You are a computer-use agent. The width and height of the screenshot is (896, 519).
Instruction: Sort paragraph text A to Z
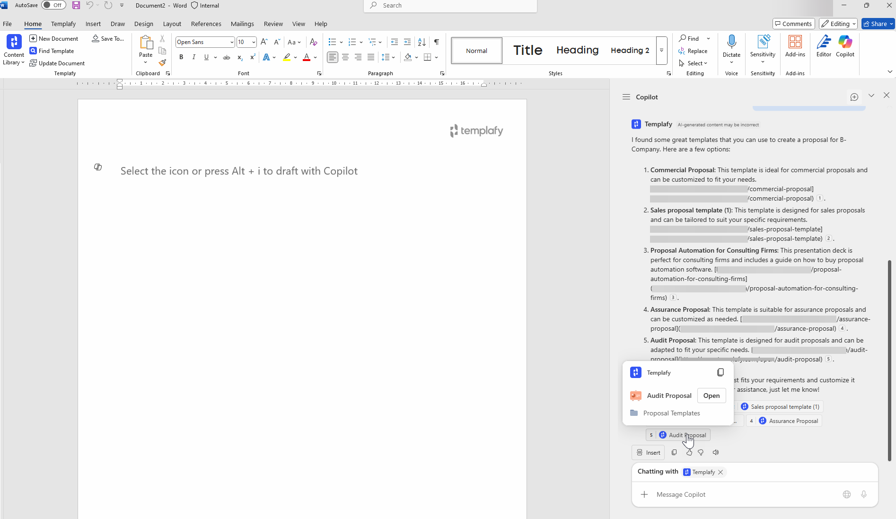(422, 42)
